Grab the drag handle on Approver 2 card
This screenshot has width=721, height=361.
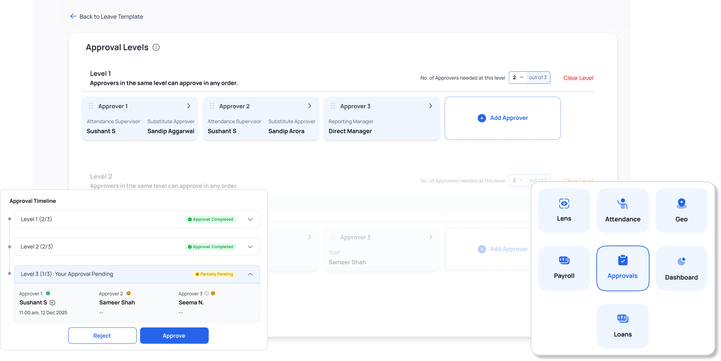(x=212, y=106)
